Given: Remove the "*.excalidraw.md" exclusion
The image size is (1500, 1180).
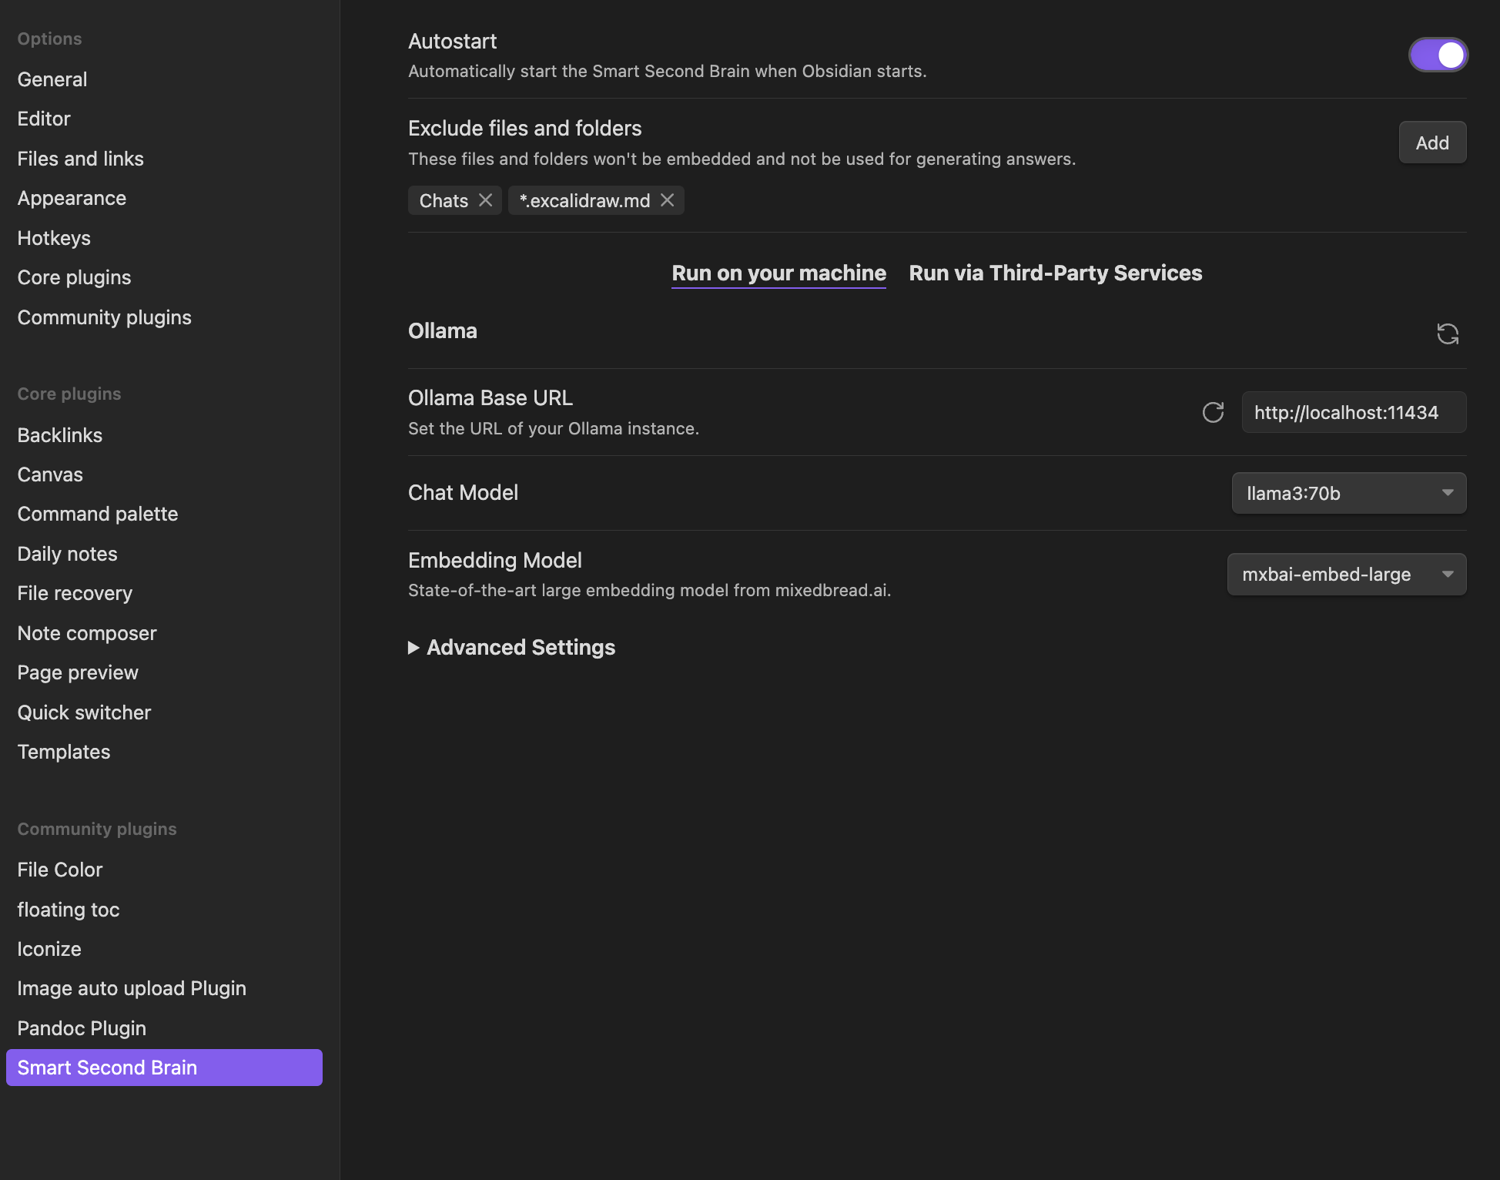Looking at the screenshot, I should point(667,200).
